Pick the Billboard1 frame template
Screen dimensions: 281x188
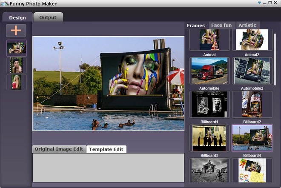209,104
